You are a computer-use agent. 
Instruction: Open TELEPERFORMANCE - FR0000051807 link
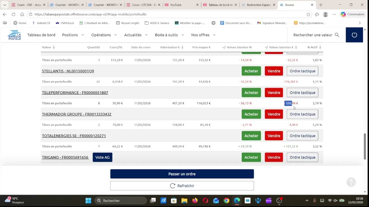(x=75, y=93)
